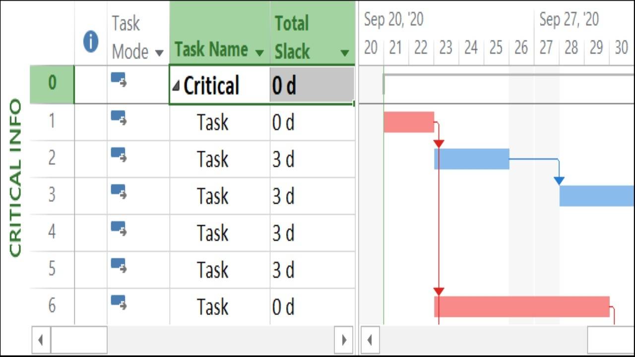This screenshot has width=635, height=357.
Task: Select row header number 3
Action: tap(52, 196)
